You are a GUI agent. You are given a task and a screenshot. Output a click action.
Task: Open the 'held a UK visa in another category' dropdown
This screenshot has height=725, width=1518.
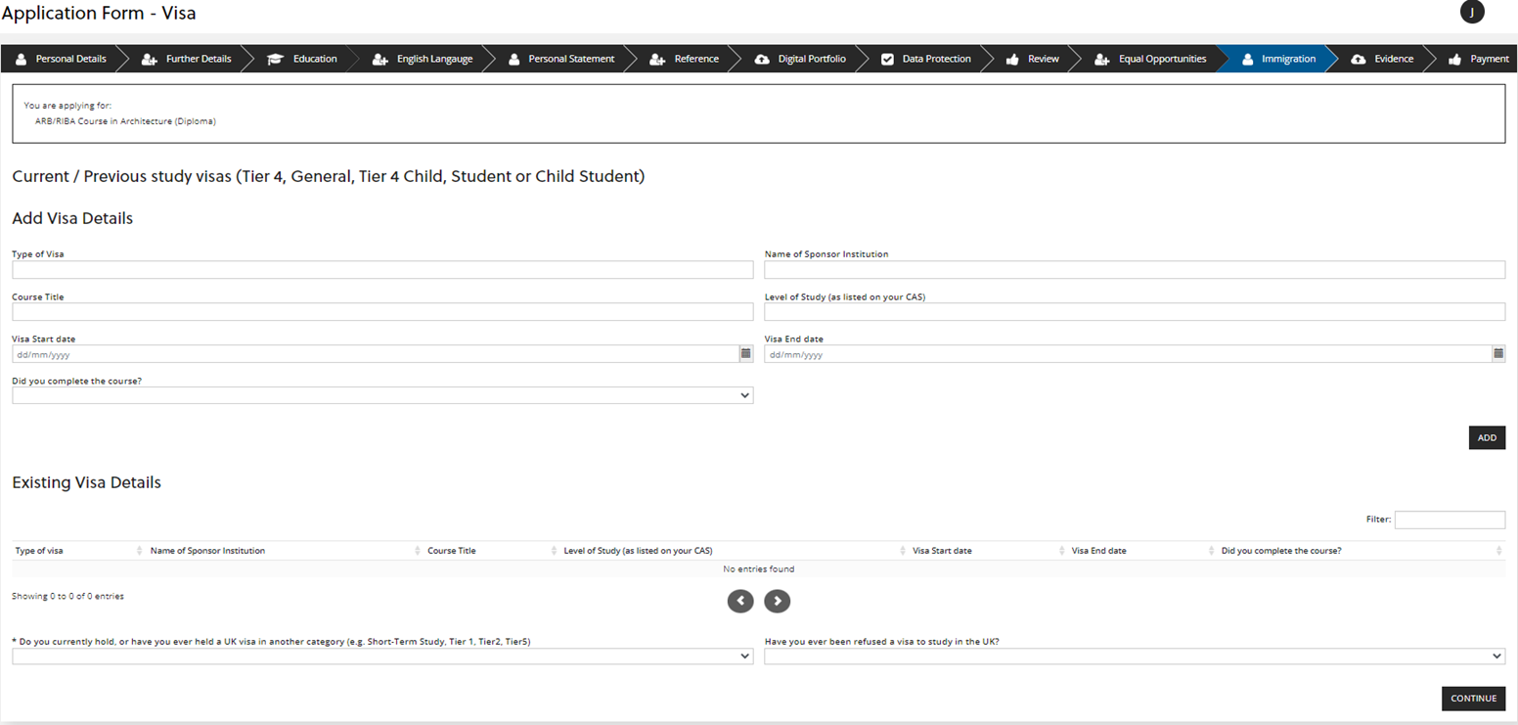pyautogui.click(x=382, y=657)
